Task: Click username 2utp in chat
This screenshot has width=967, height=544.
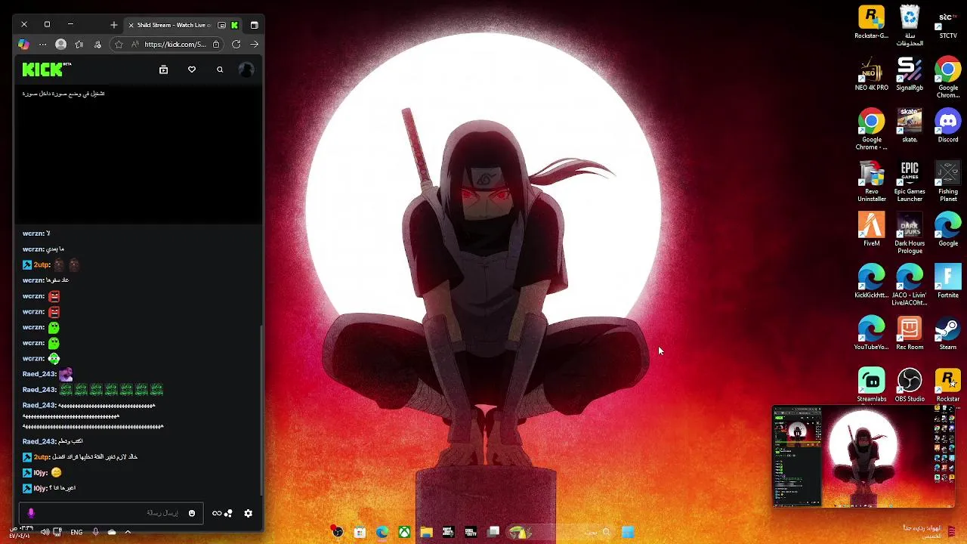Action: click(x=41, y=265)
